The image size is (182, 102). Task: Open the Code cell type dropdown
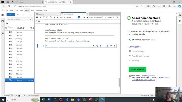[x=72, y=17]
